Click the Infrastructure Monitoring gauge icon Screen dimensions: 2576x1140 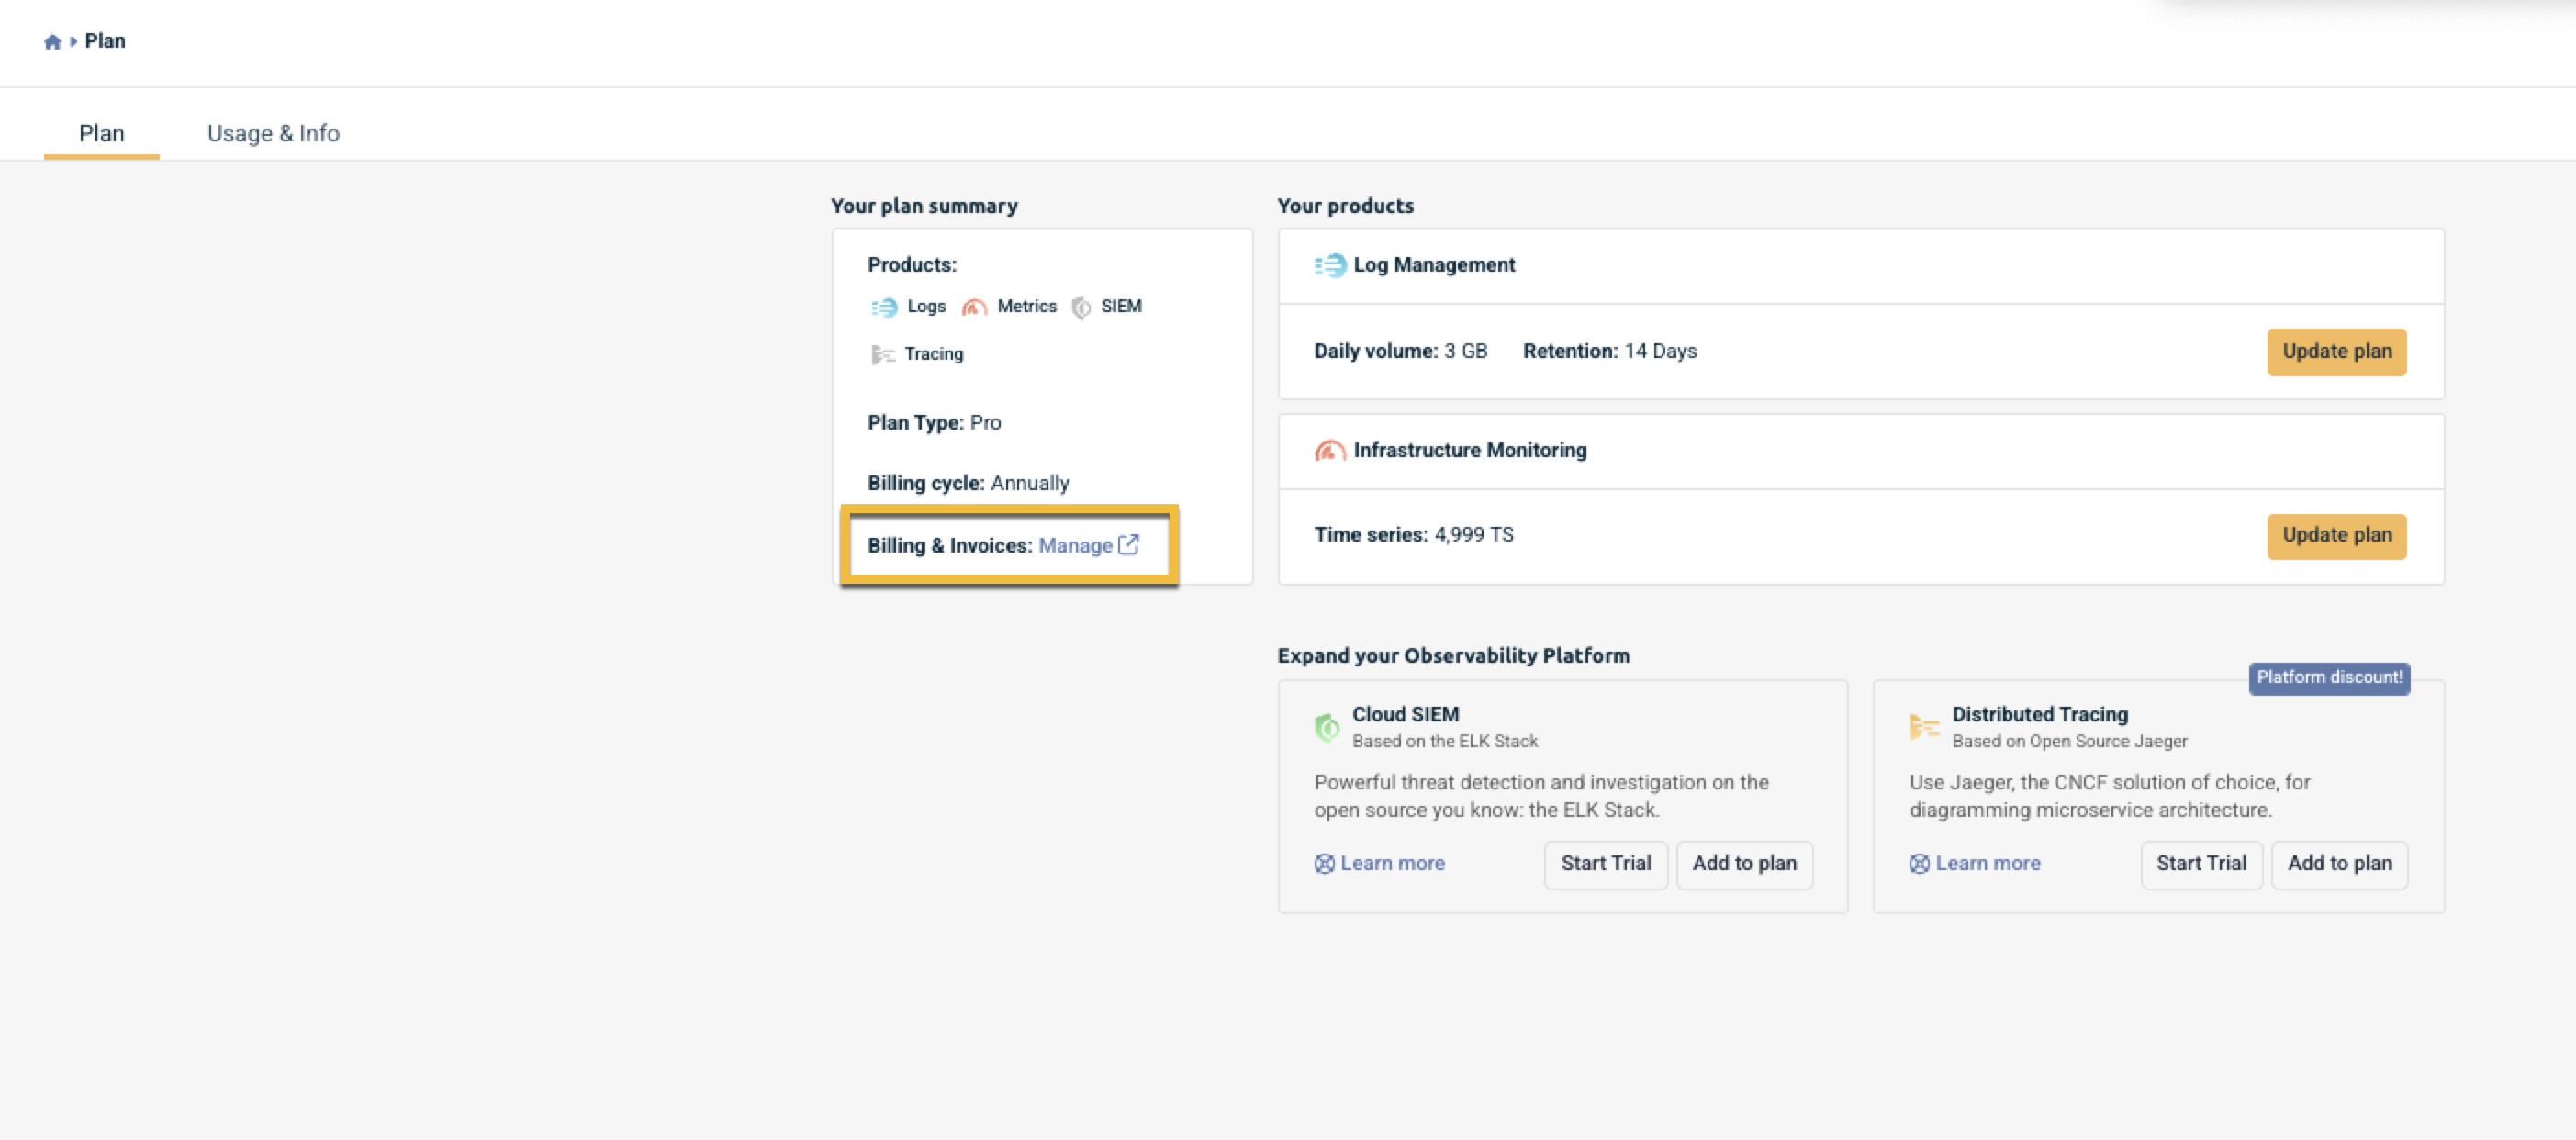click(1330, 450)
